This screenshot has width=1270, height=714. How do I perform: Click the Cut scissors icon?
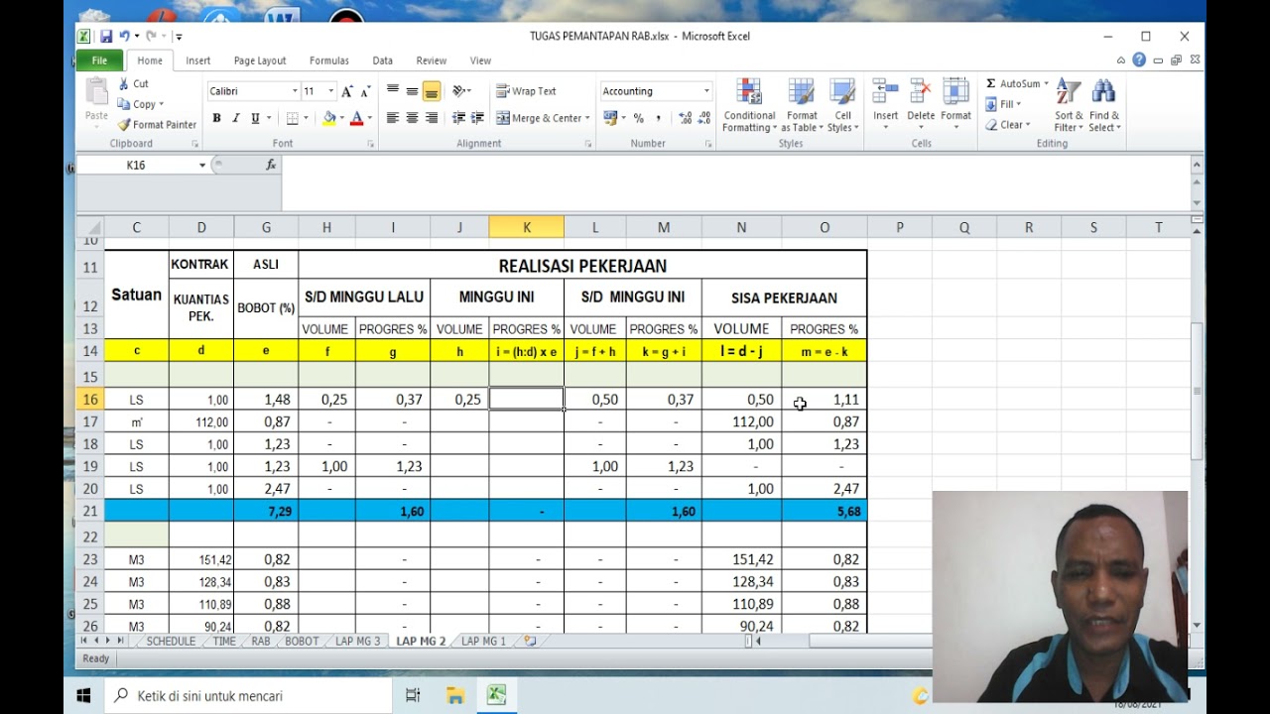tap(124, 84)
